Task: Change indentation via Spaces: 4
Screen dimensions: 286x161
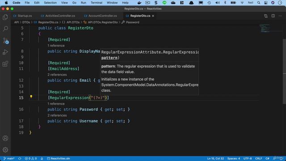Action: (x=233, y=158)
